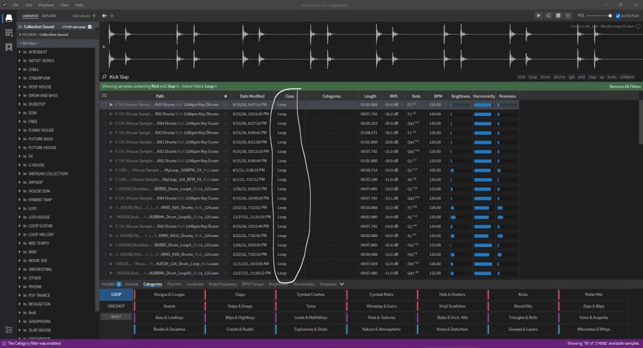Viewport: 643px width, 348px height.
Task: Expand the ARTIST SERIES folder
Action: pyautogui.click(x=19, y=61)
